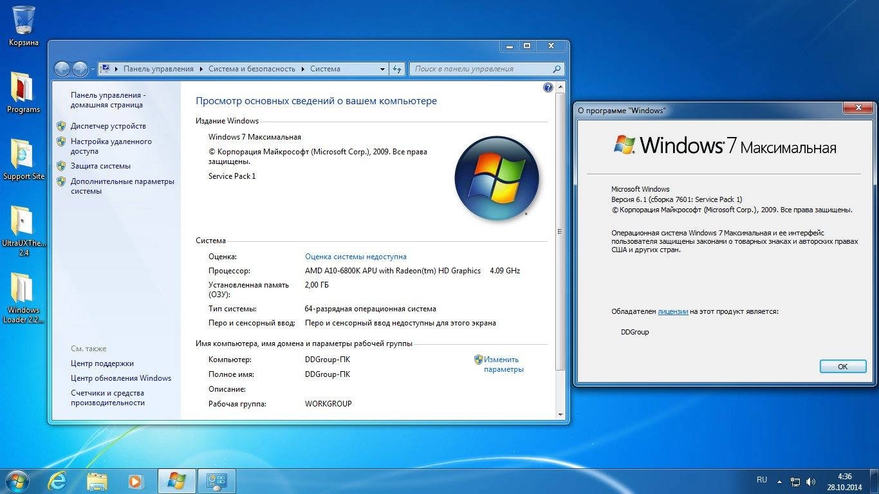Image resolution: width=879 pixels, height=494 pixels.
Task: Open the Start menu orb
Action: coord(17,480)
